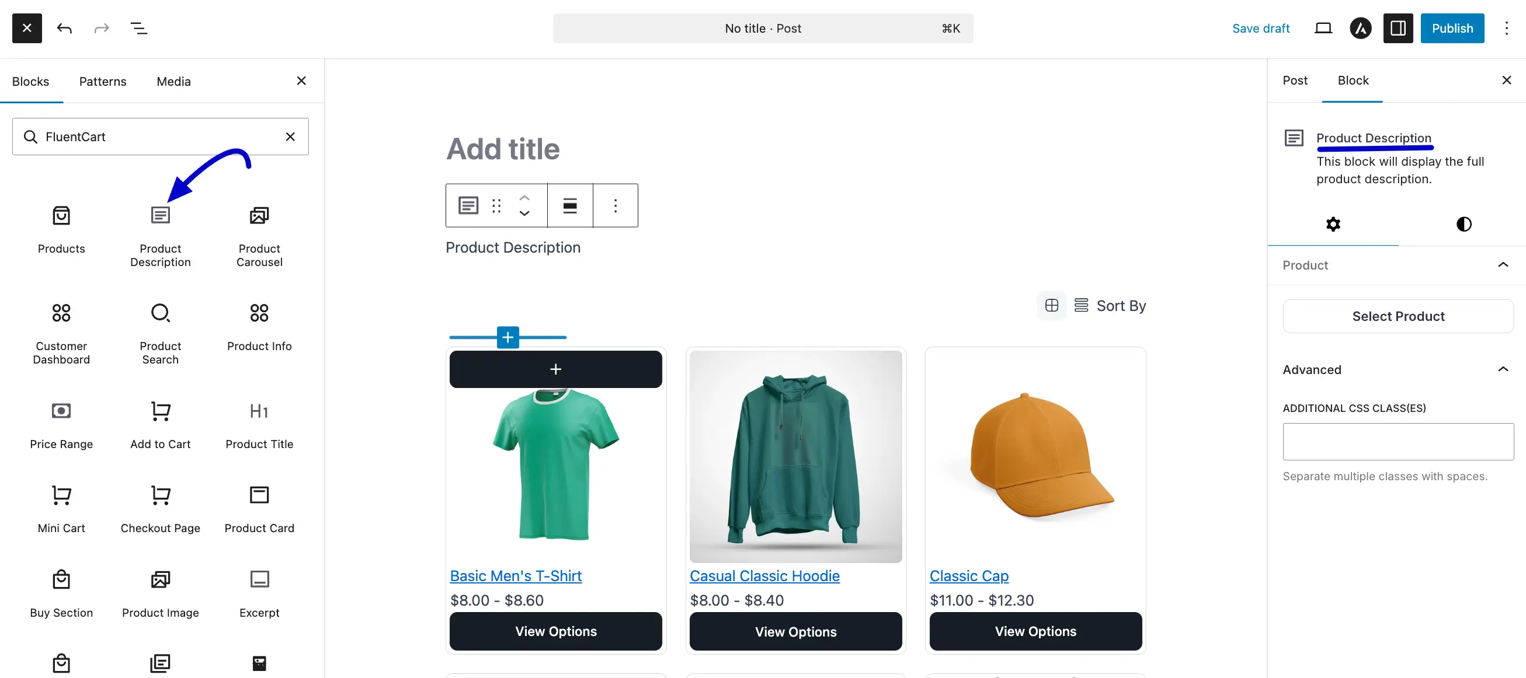Toggle the device preview monitor icon
The width and height of the screenshot is (1526, 678).
tap(1323, 28)
